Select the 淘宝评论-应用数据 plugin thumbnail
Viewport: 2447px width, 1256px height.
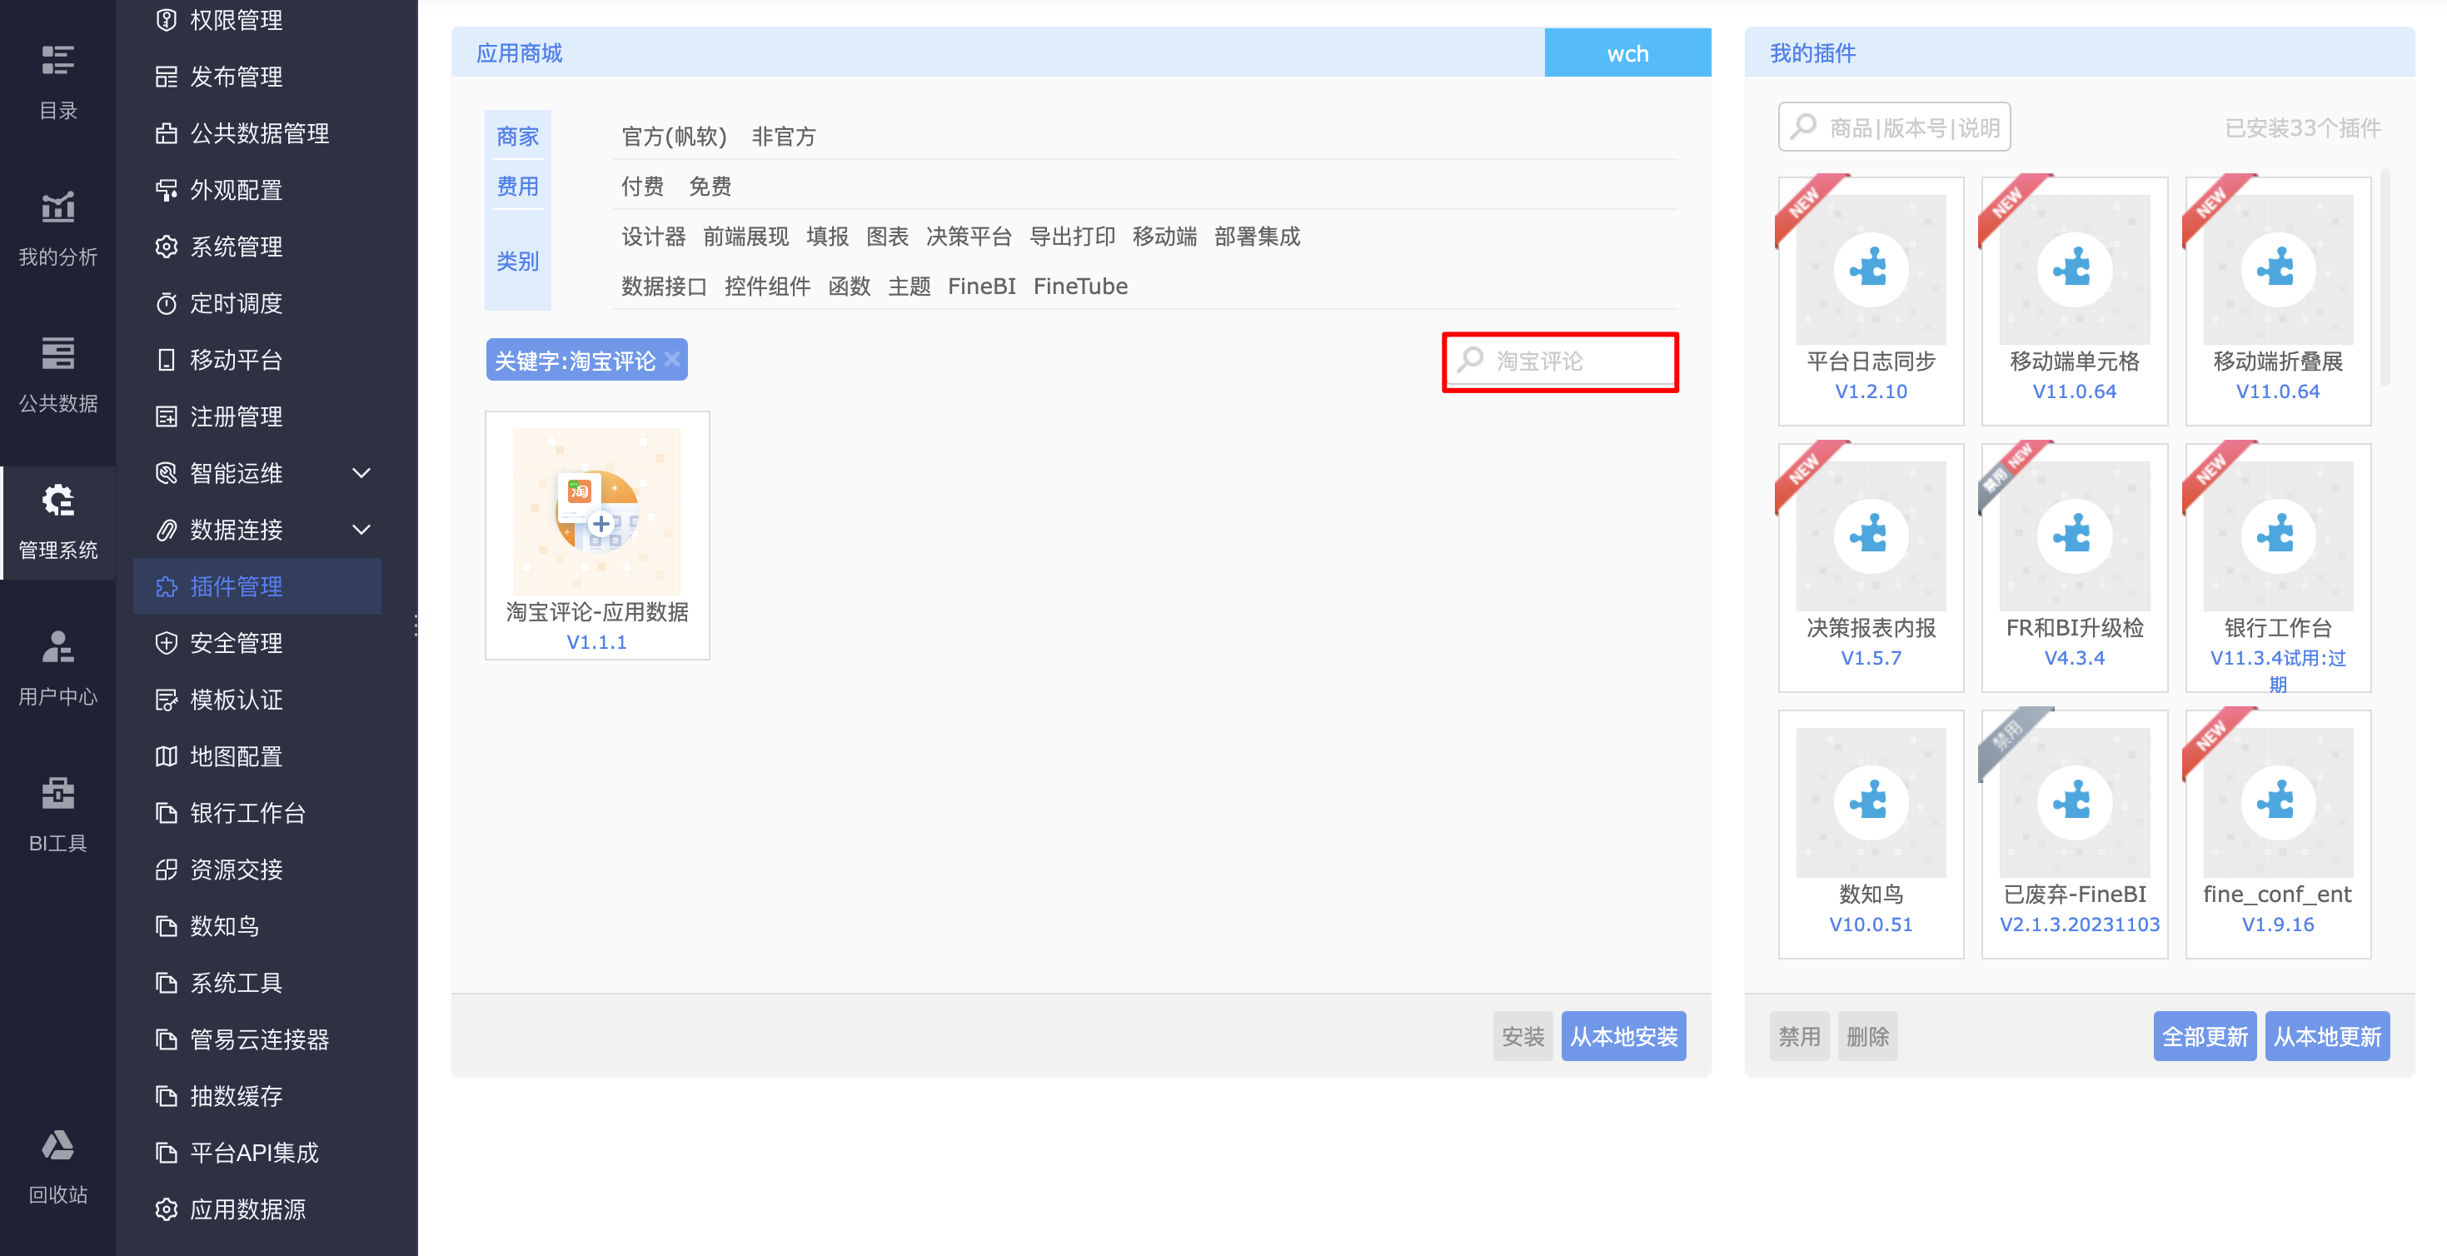(x=596, y=513)
